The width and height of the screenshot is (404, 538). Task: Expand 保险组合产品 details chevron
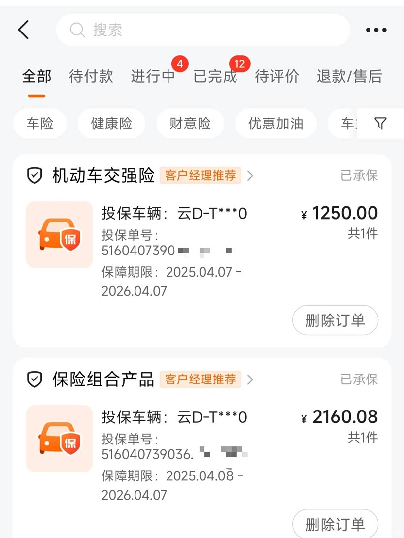[x=250, y=380]
